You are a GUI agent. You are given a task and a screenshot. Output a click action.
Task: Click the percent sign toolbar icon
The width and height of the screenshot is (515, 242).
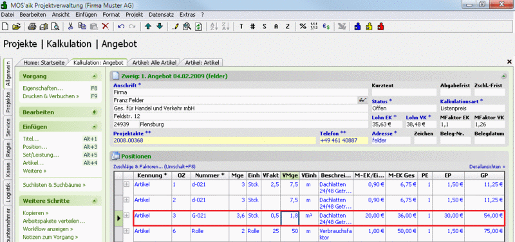click(303, 27)
